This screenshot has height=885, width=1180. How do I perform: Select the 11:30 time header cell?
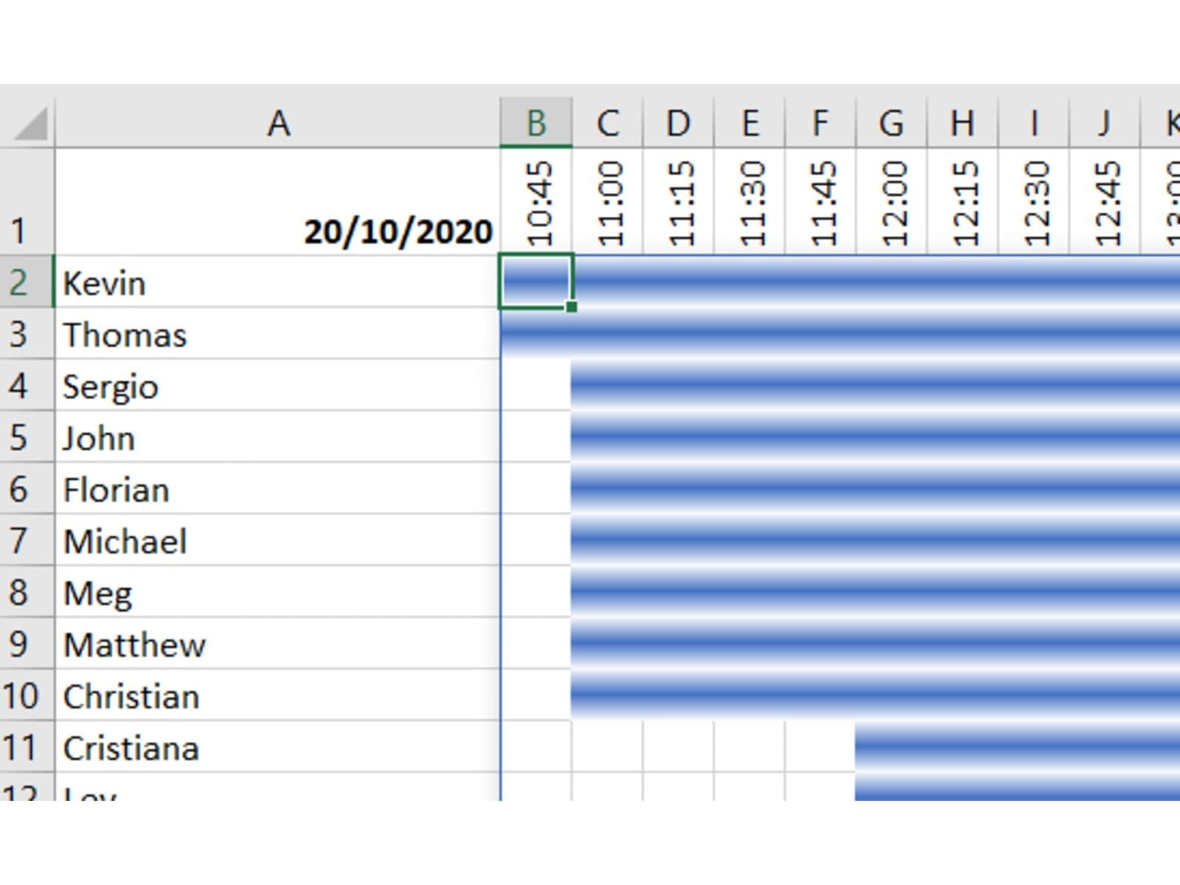750,202
